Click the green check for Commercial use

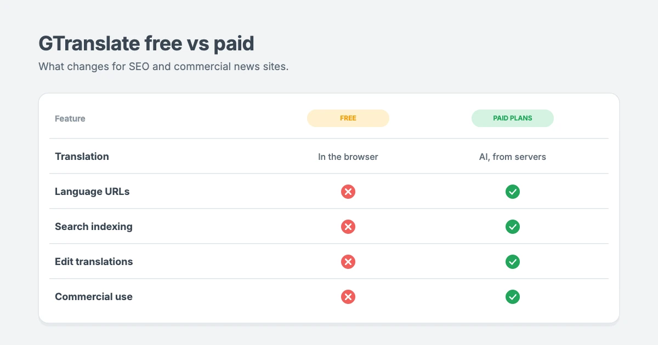[513, 297]
